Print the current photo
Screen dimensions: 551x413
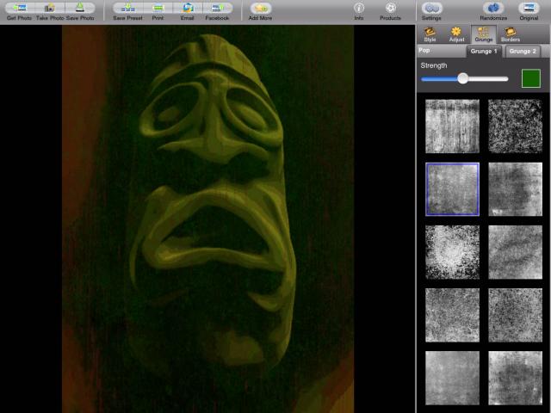158,8
